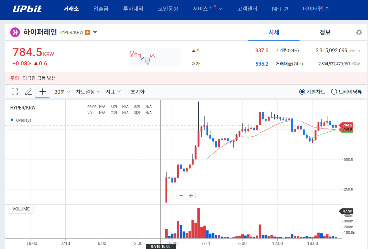Activate the crosshair chart tool
The image size is (368, 249).
(42, 91)
